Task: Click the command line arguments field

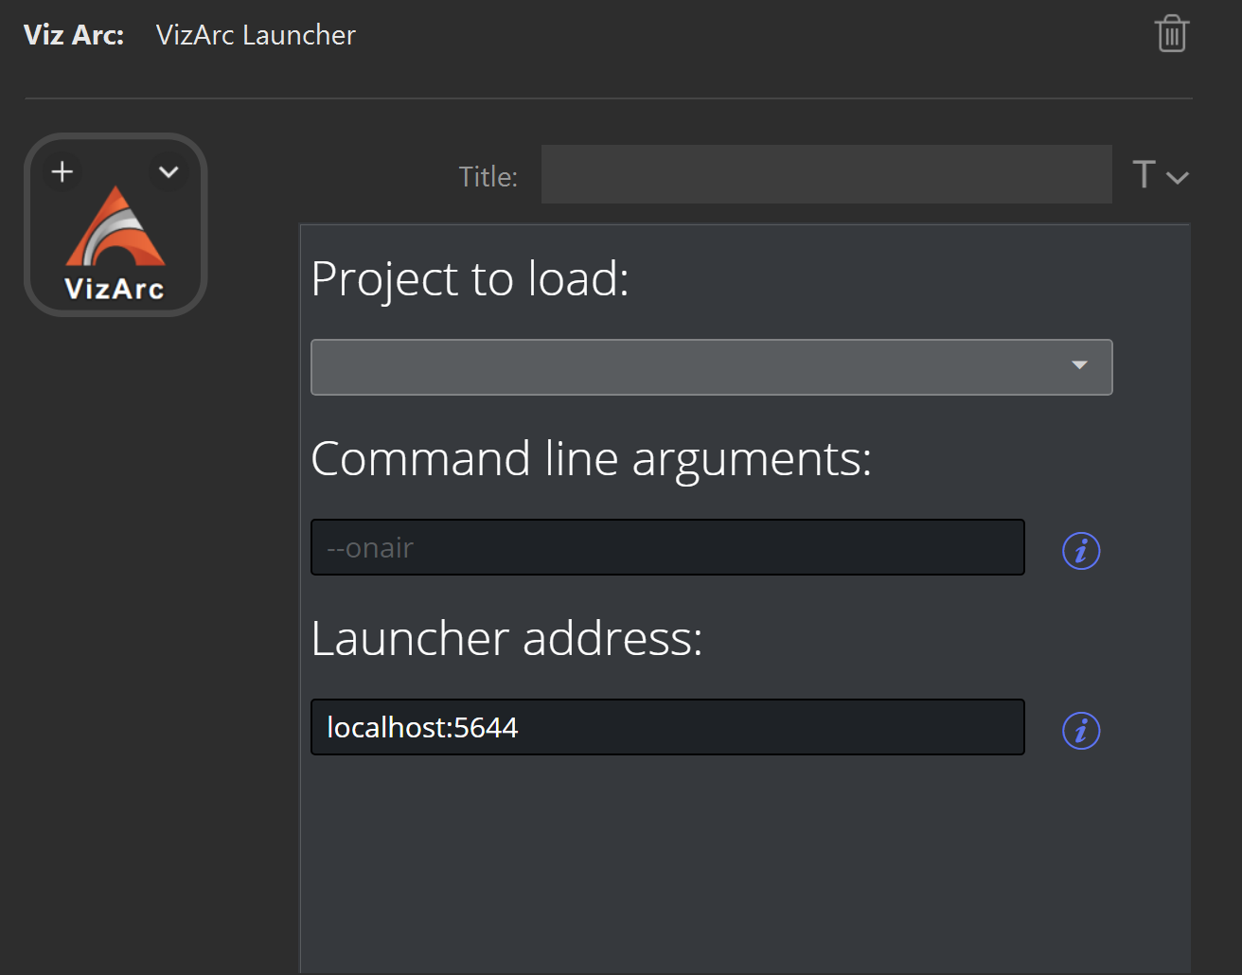Action: [x=667, y=547]
